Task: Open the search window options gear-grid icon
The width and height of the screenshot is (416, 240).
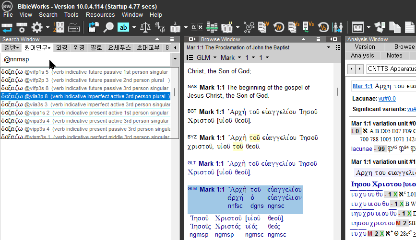Action: click(22, 27)
